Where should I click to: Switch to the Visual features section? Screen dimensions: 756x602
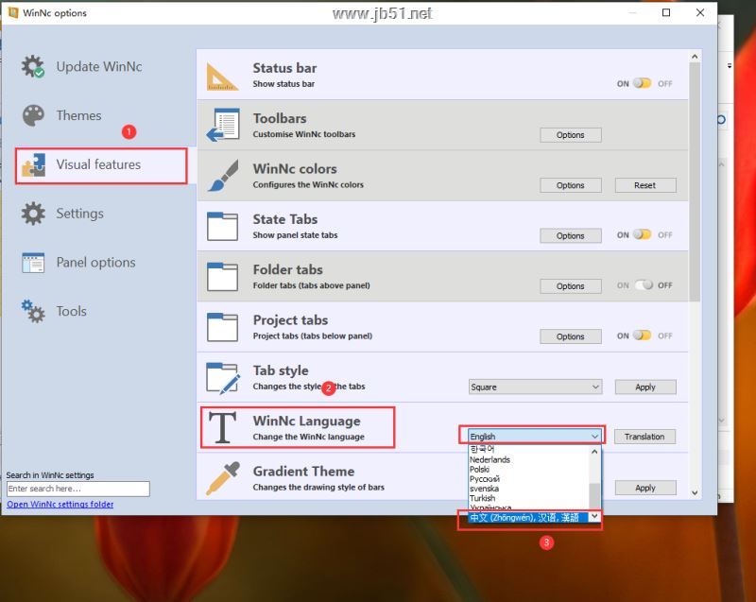click(x=101, y=165)
